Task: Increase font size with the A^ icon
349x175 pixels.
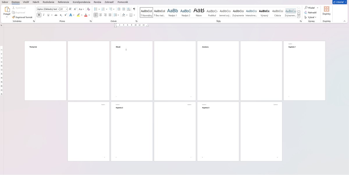Action: point(70,9)
